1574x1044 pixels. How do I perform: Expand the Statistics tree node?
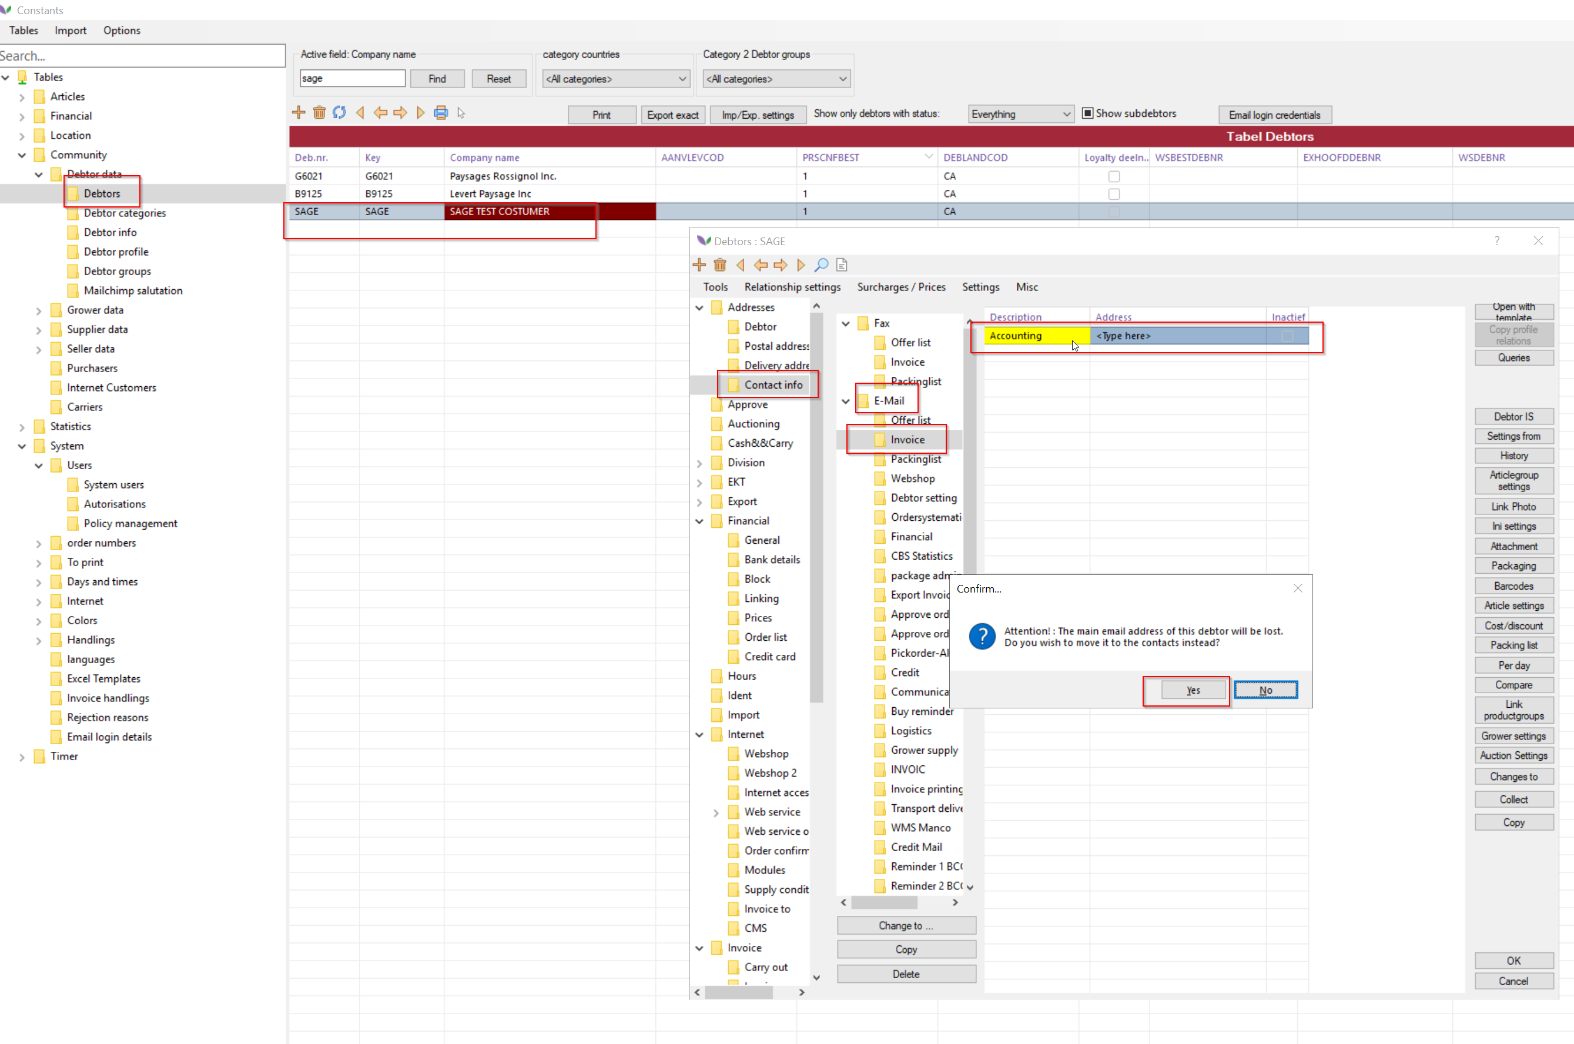[x=22, y=427]
